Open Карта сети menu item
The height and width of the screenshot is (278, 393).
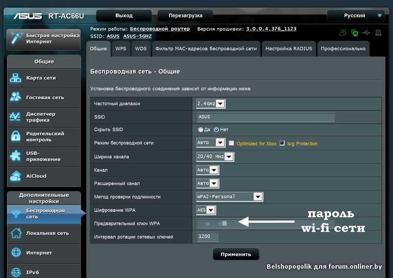point(44,78)
